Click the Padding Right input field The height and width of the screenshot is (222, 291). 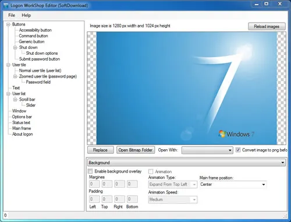[x=119, y=199]
